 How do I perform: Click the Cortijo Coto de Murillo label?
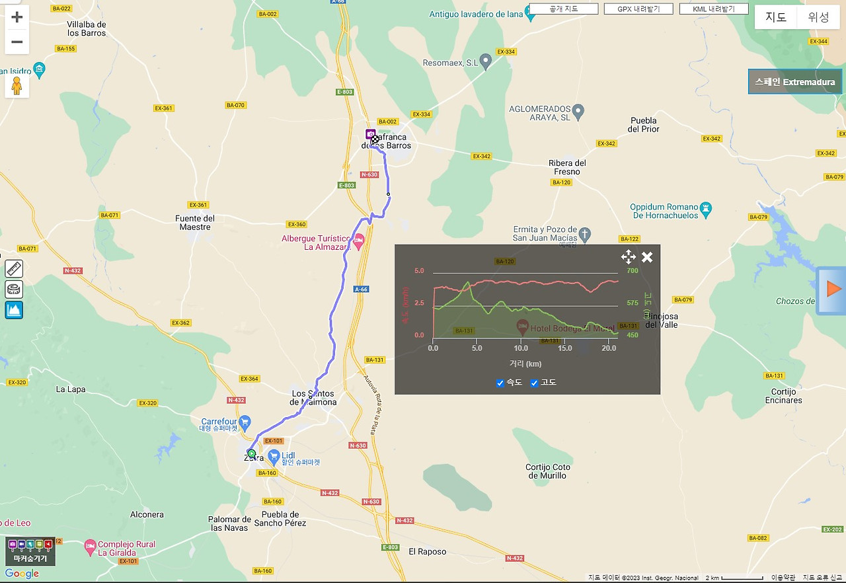click(x=547, y=471)
